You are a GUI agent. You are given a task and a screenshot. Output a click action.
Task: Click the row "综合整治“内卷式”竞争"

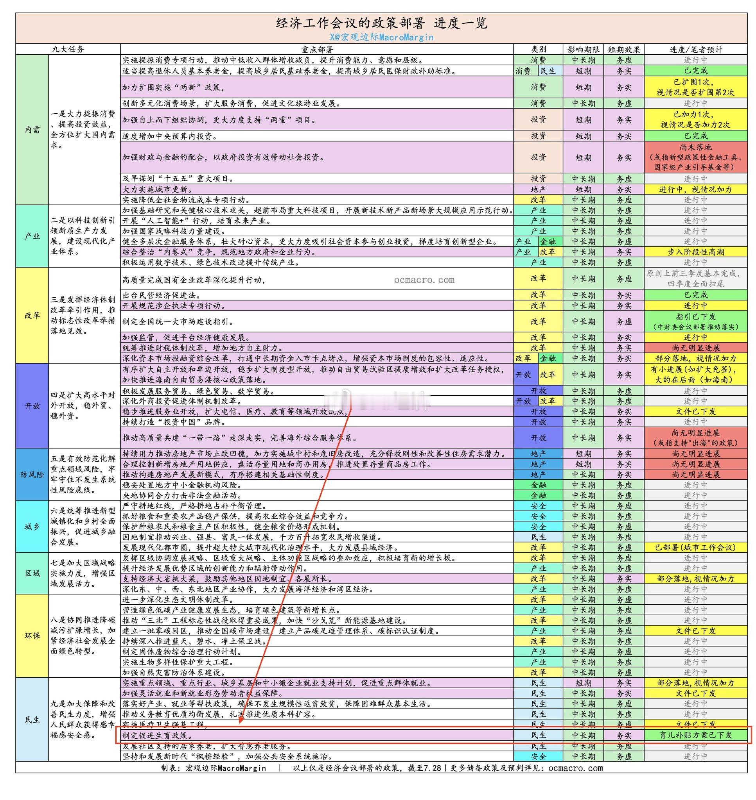pyautogui.click(x=317, y=252)
